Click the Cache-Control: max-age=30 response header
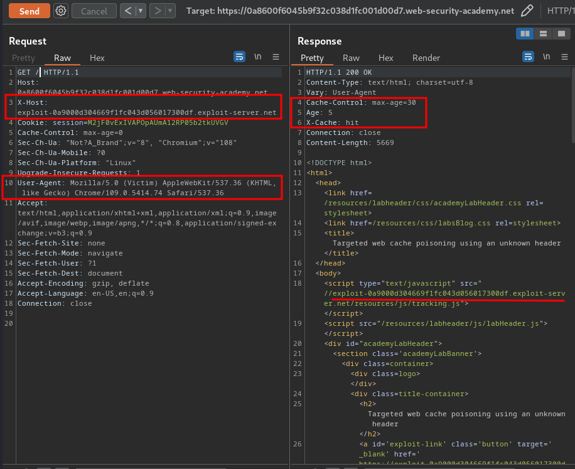 coord(361,102)
